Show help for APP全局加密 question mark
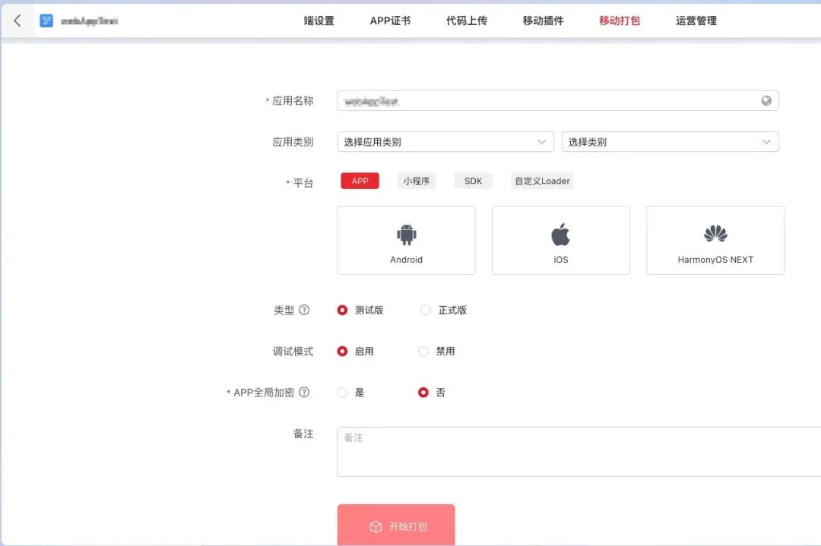Viewport: 821px width, 546px height. coord(304,392)
